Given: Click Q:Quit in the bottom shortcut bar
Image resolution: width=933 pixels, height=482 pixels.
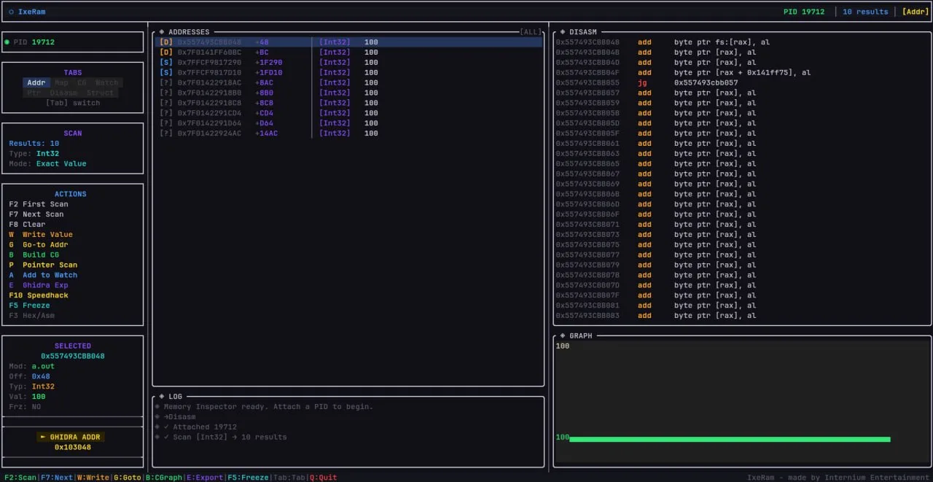Looking at the screenshot, I should [324, 478].
